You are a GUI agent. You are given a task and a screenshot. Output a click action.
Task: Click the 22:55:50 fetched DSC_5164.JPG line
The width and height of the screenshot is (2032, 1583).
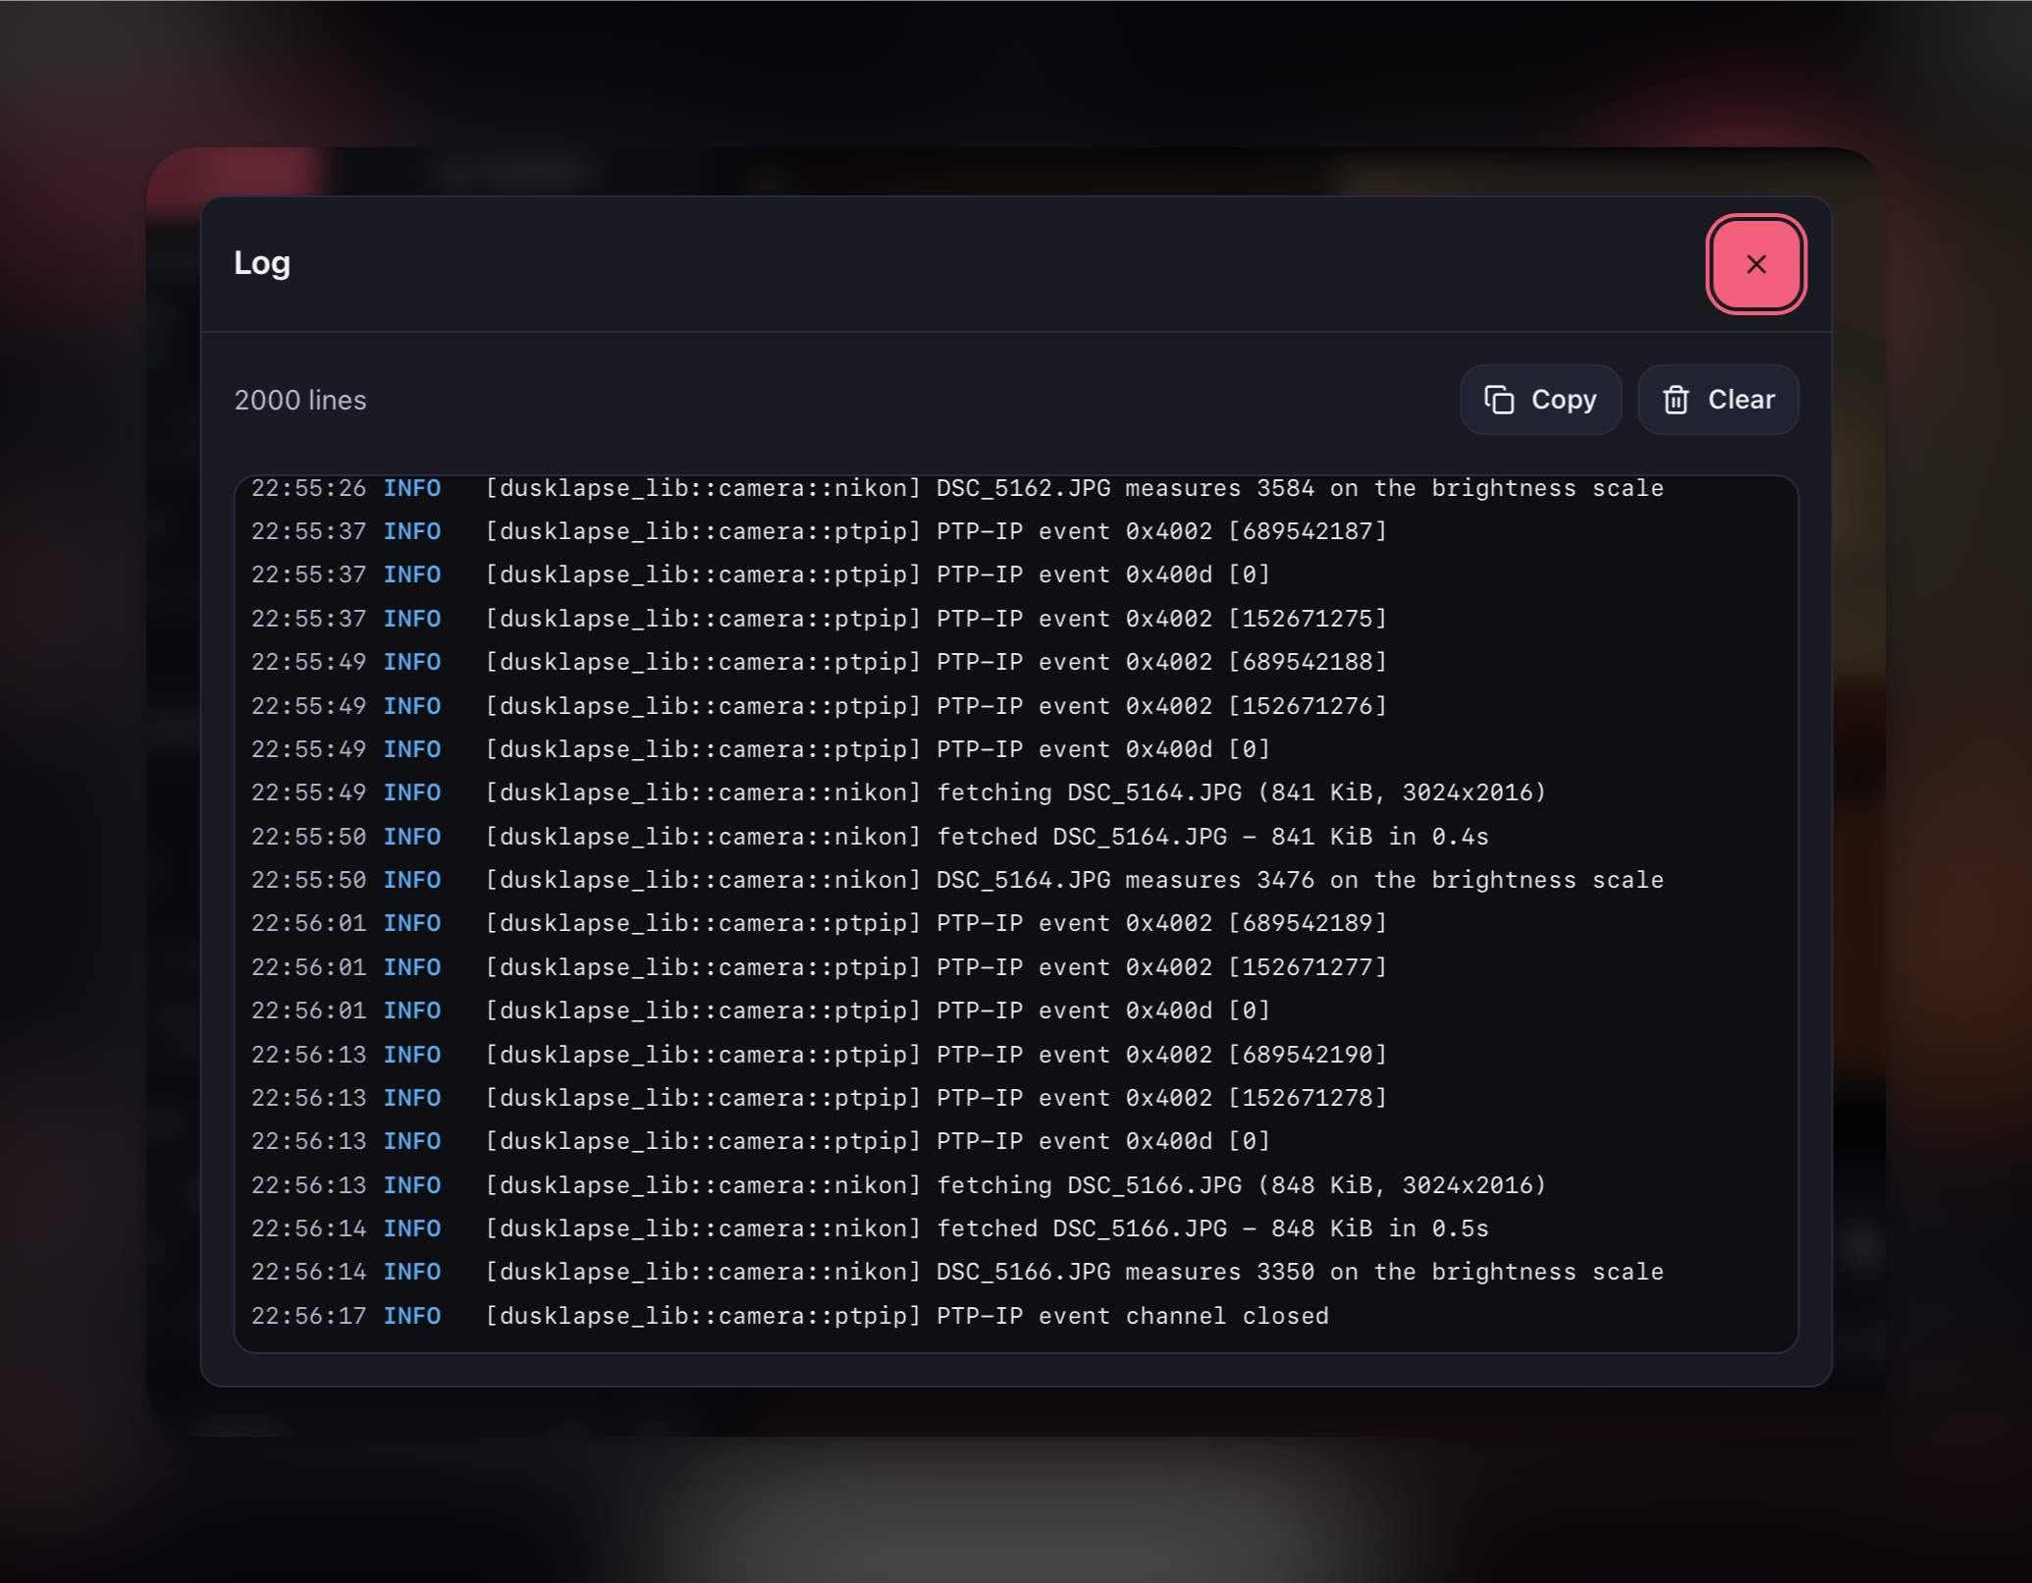(x=1016, y=837)
